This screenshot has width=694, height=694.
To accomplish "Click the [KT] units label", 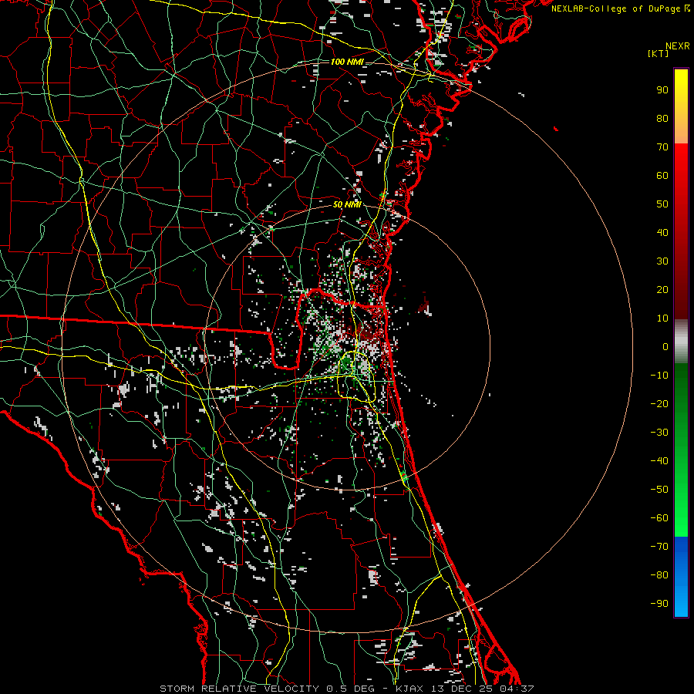I will click(x=659, y=53).
